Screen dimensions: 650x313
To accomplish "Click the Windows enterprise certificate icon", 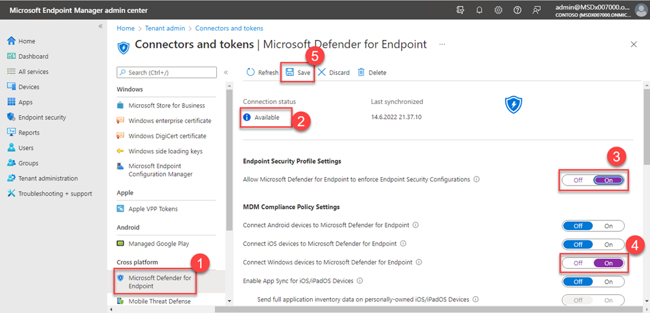I will pos(120,120).
